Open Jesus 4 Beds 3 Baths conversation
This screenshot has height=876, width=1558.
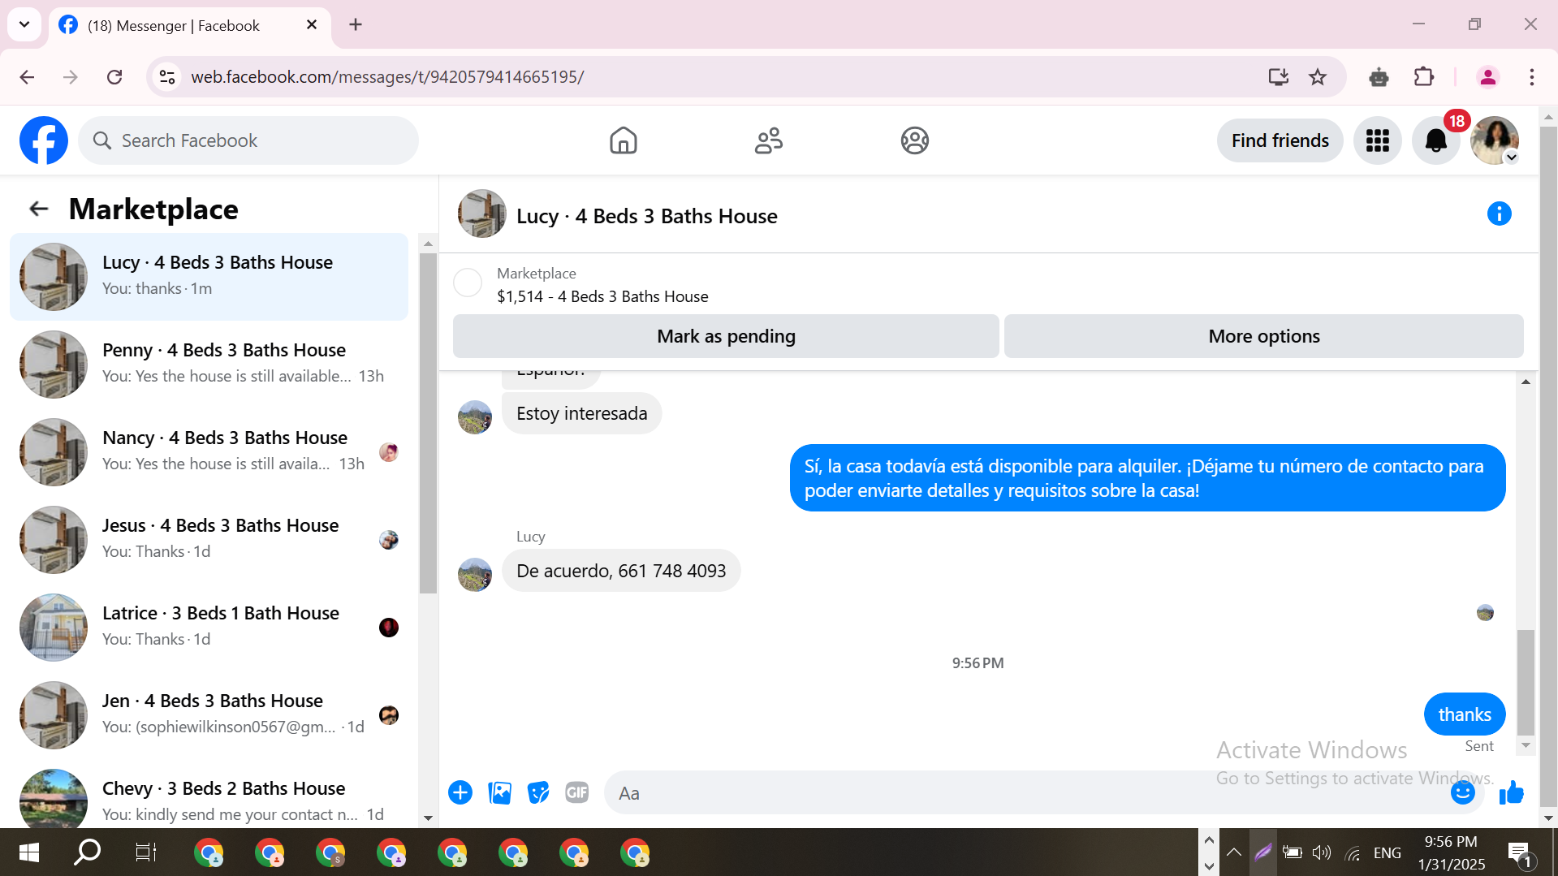tap(209, 540)
